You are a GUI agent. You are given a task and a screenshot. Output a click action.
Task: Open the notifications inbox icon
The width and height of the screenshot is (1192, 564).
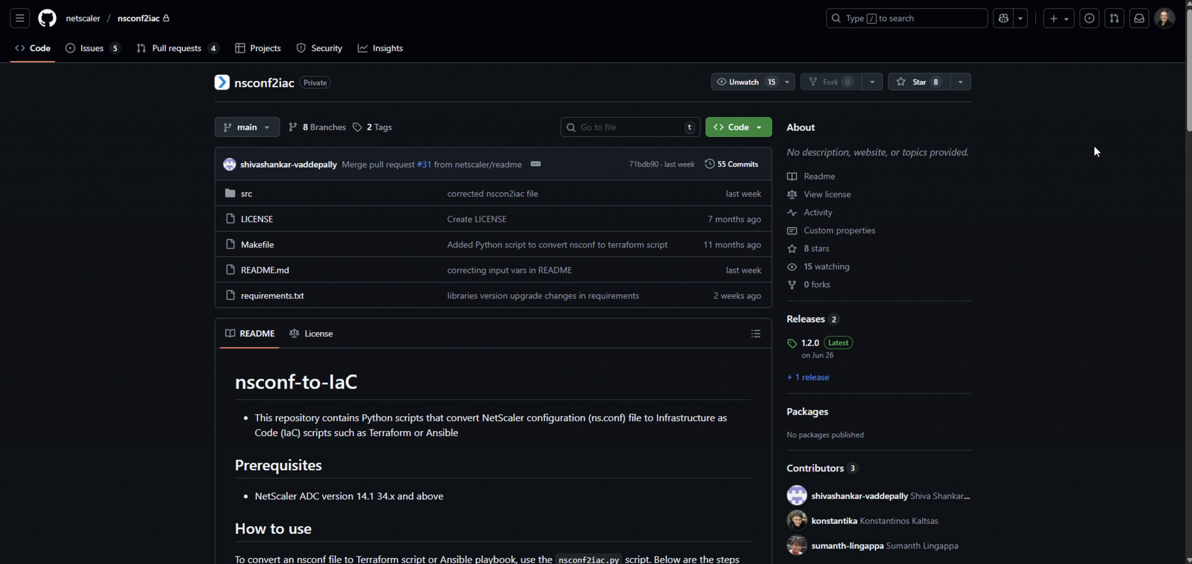click(1139, 18)
